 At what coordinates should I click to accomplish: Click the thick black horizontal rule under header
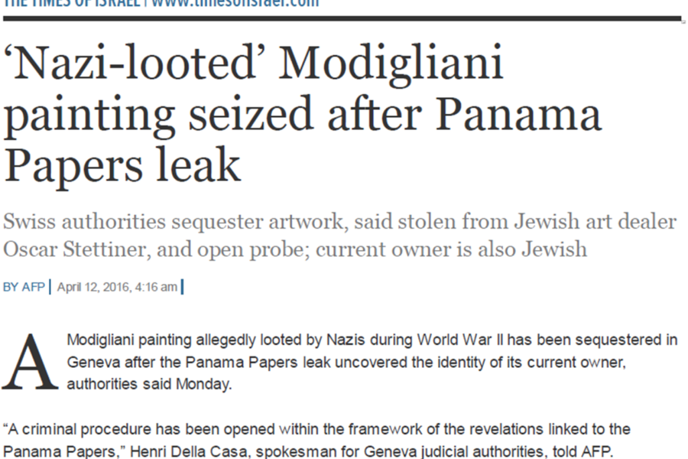click(x=342, y=18)
